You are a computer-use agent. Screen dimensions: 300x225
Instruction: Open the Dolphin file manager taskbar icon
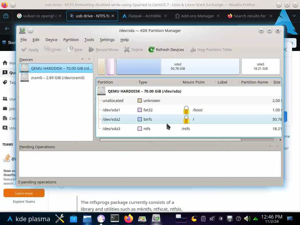(x=87, y=219)
